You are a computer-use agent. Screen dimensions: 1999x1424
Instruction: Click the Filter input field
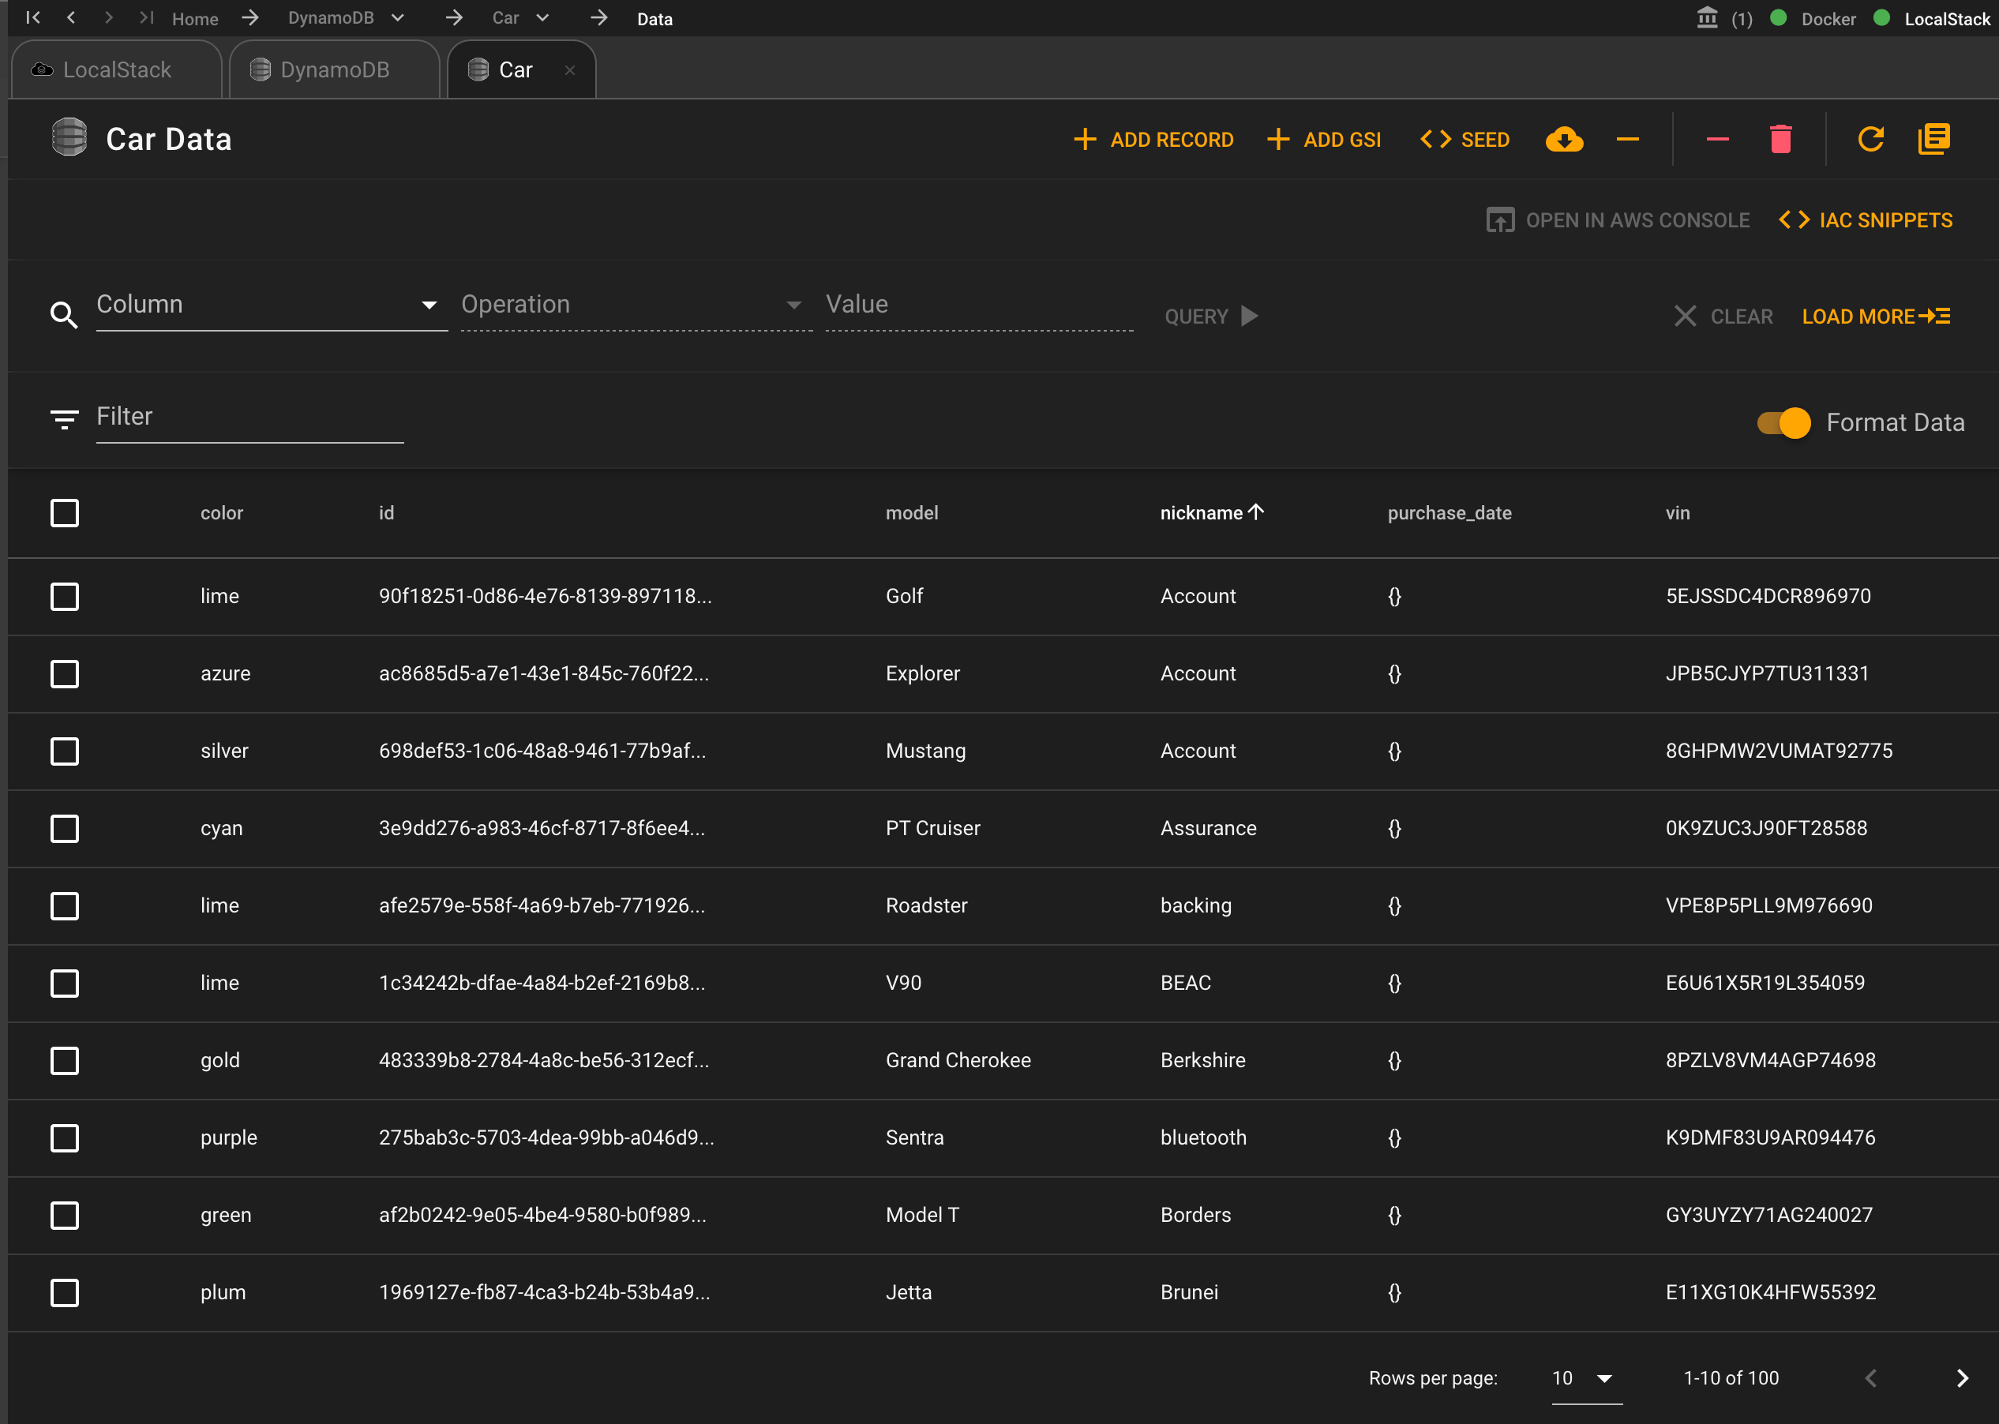click(249, 418)
